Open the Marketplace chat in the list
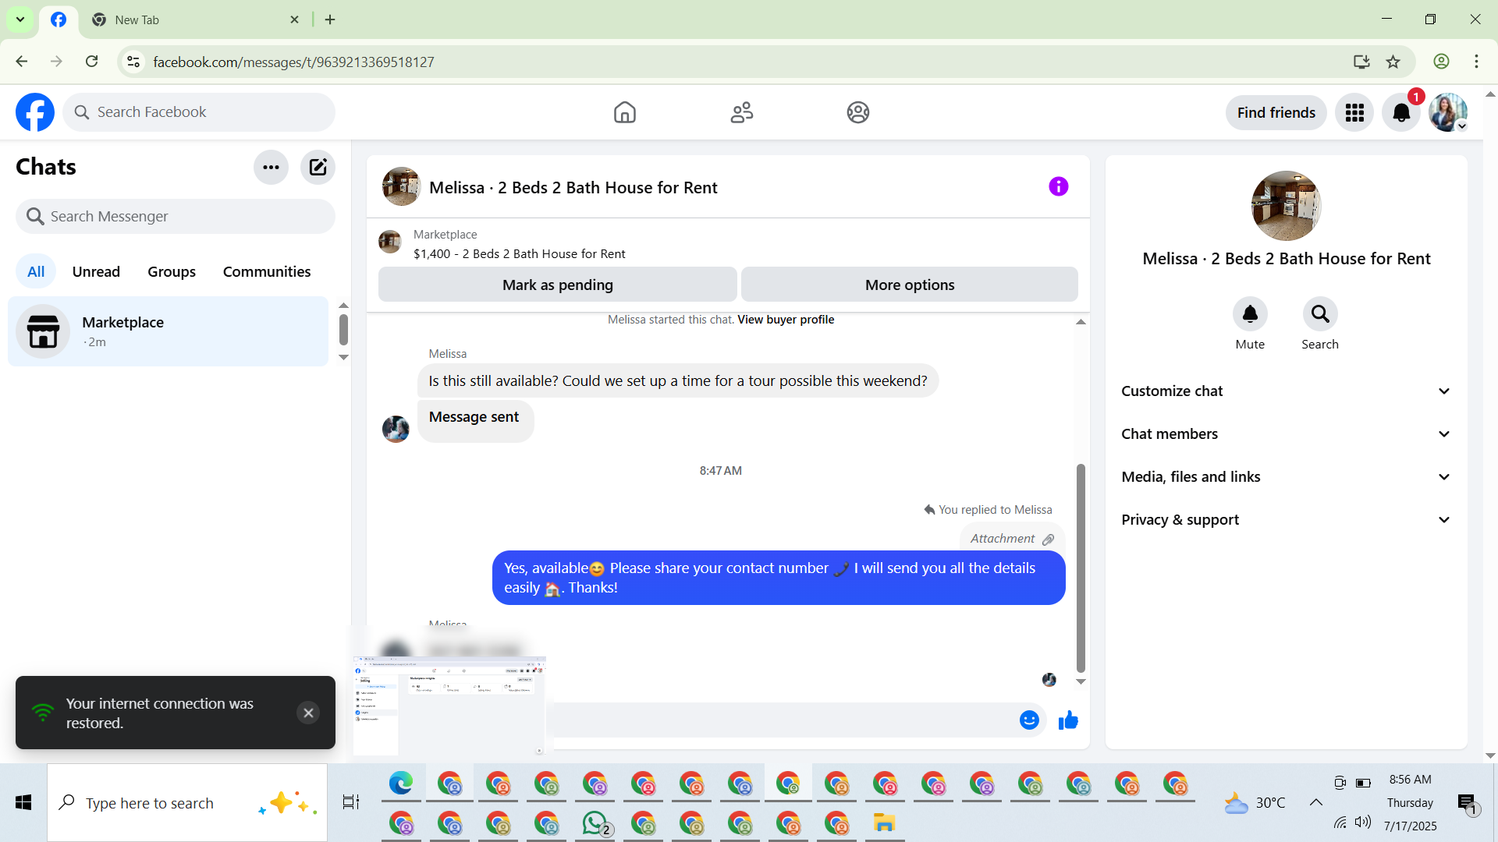This screenshot has height=842, width=1498. [x=168, y=331]
